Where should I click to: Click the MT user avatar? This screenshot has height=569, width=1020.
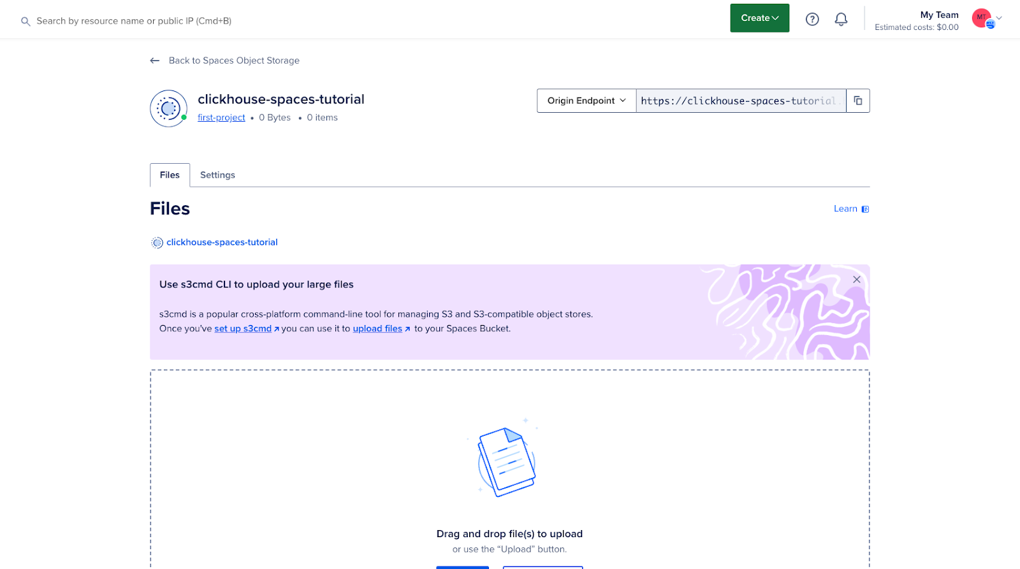(981, 18)
